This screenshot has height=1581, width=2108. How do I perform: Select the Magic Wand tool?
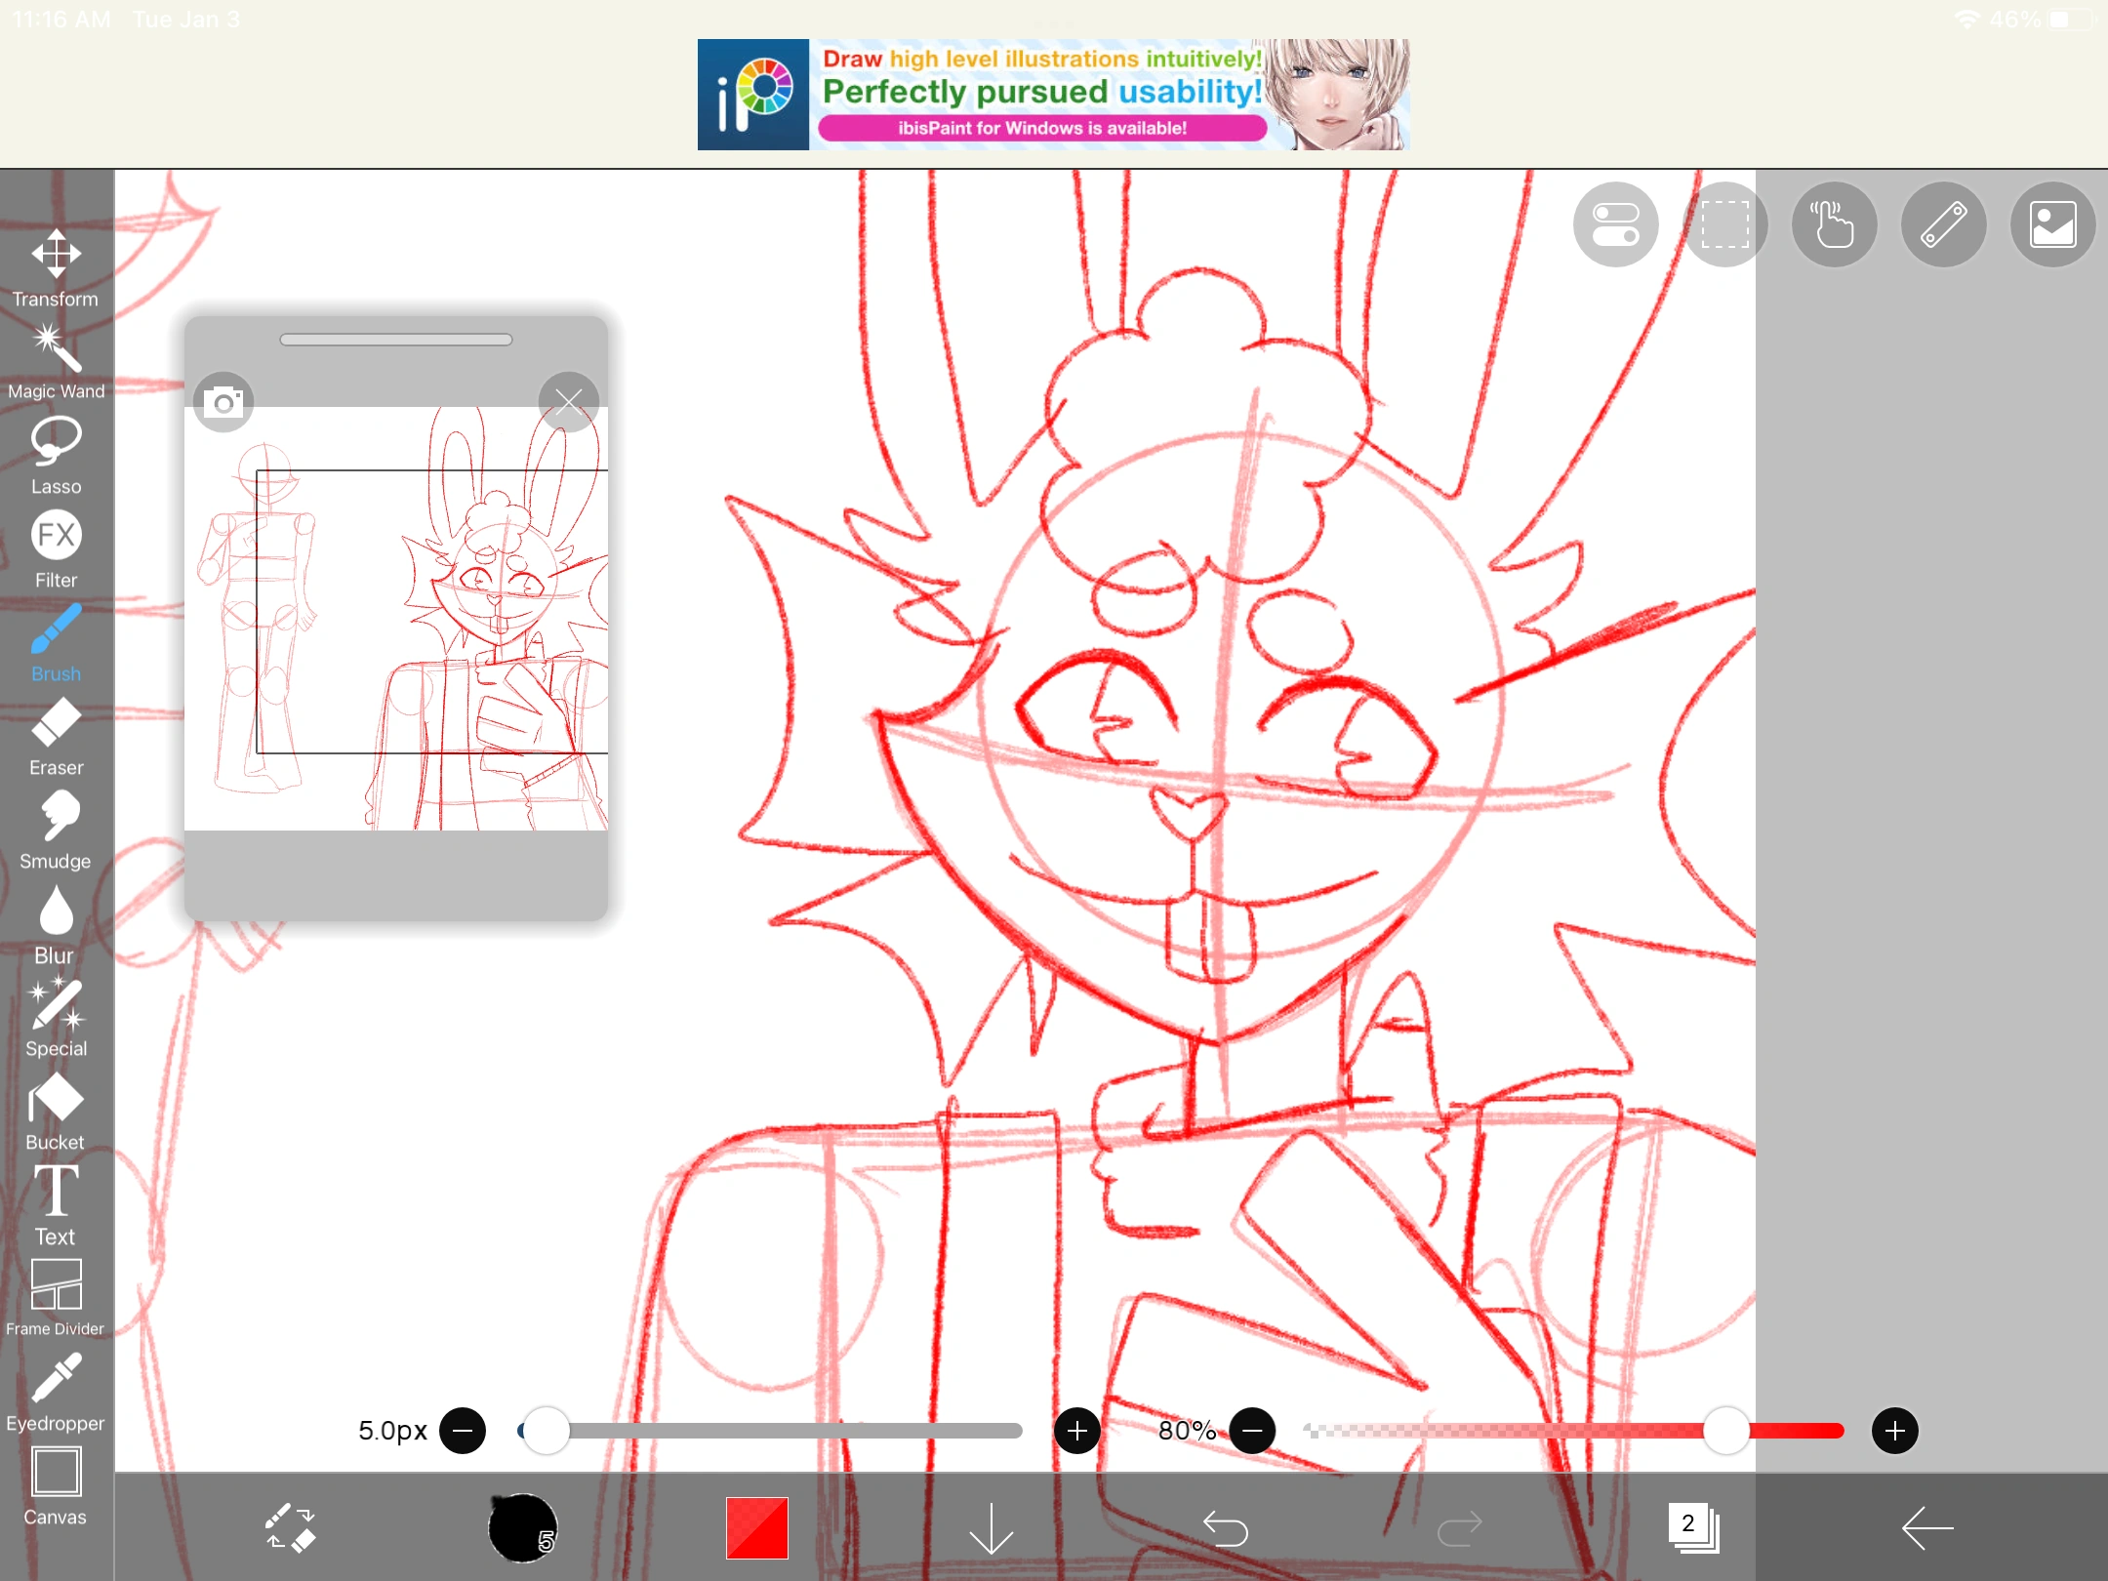point(56,351)
